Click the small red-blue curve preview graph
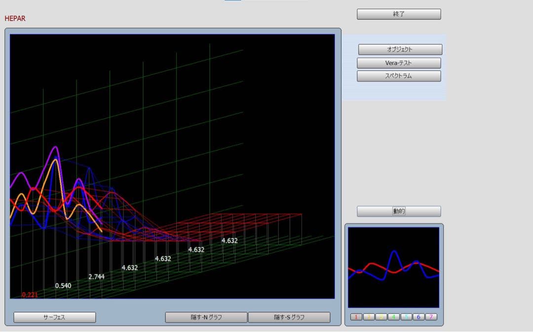Image resolution: width=533 pixels, height=332 pixels. coord(393,267)
